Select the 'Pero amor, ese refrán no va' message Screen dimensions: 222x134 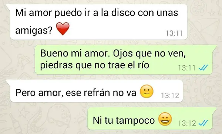coord(96,91)
